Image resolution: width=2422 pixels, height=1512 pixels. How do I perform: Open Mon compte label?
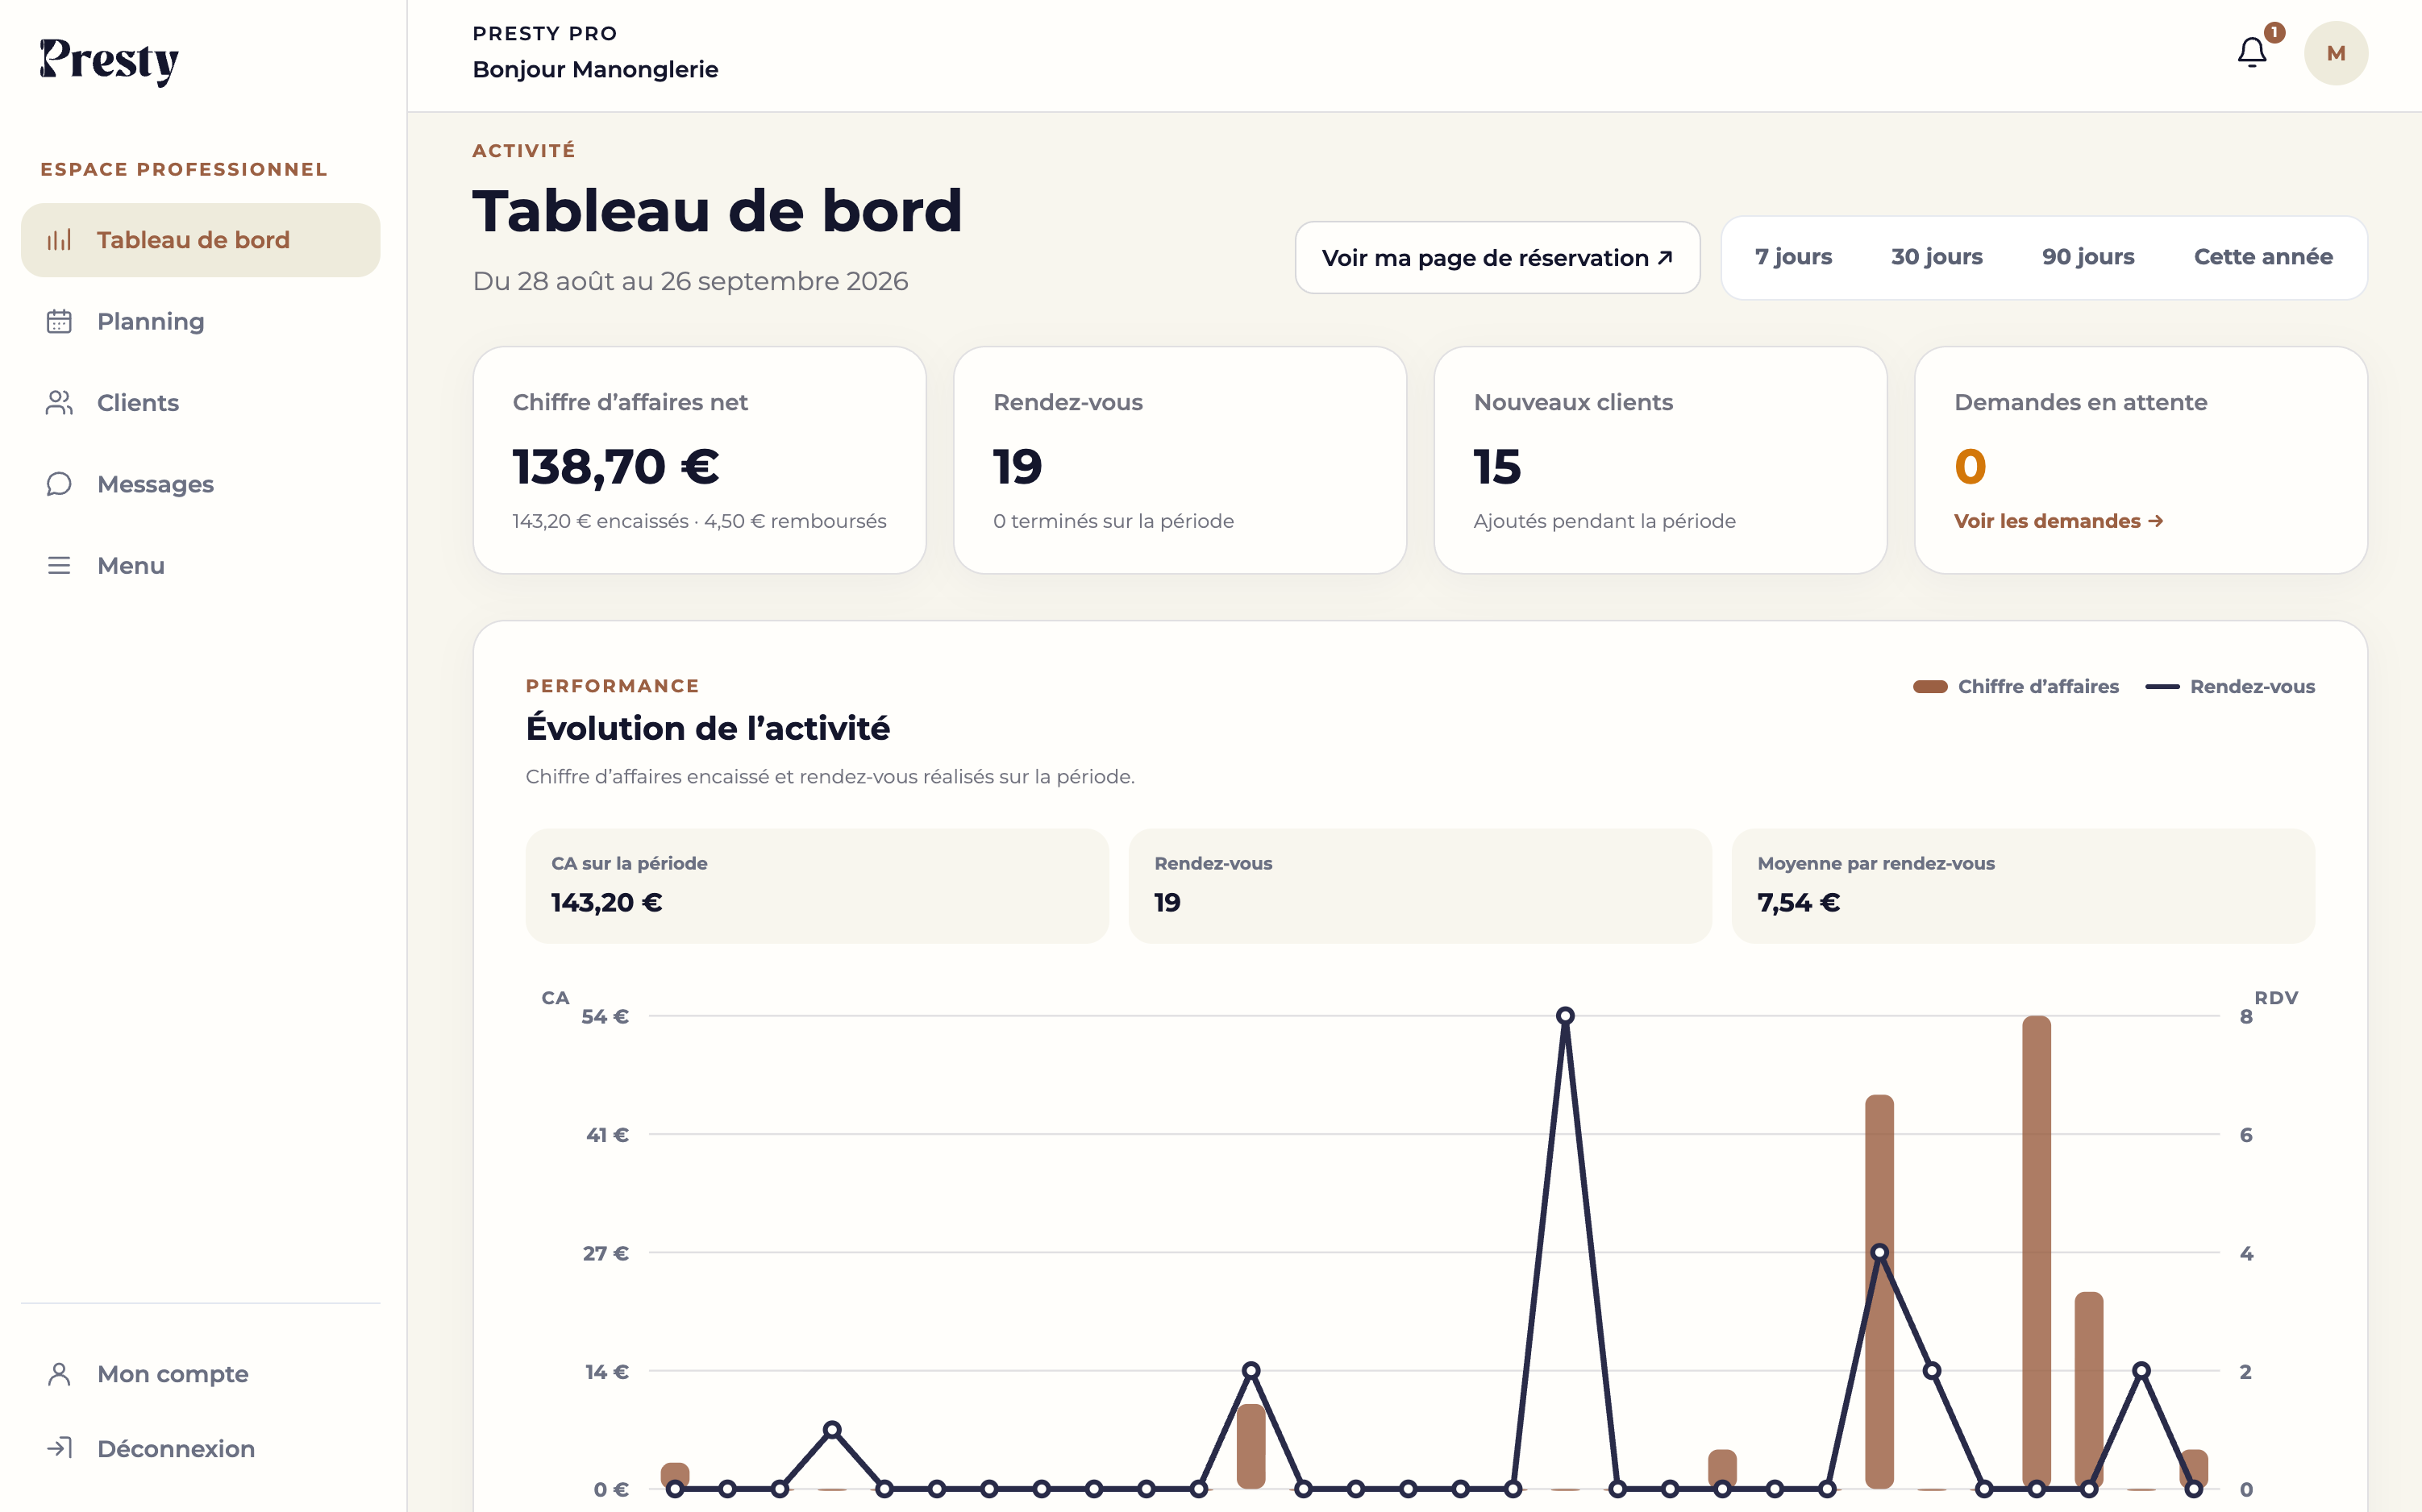173,1374
